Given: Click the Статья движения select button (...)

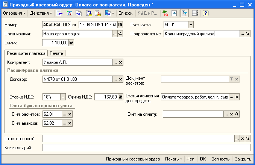Looking at the screenshot, I should 231,97.
